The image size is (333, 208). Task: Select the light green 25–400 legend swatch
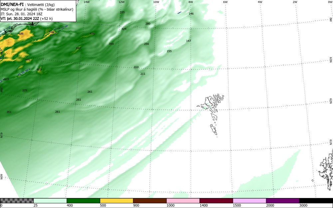50,201
